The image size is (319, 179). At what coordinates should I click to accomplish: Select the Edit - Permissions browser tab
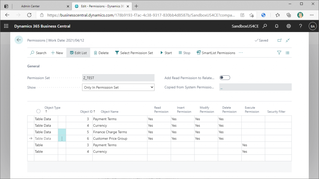coord(102,6)
